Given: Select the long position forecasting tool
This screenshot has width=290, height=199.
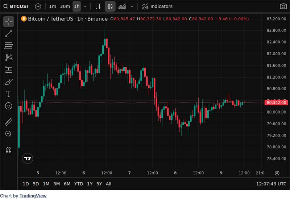Looking at the screenshot, I should tap(8, 70).
